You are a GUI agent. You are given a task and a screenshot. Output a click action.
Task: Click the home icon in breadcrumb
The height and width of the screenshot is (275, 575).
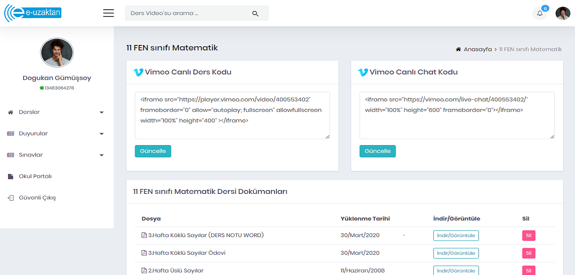458,50
